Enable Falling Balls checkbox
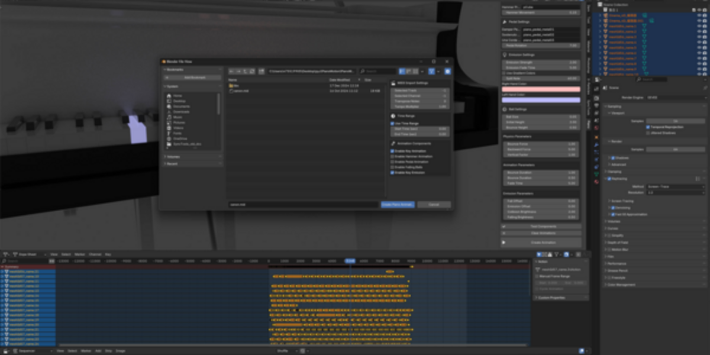 [x=392, y=167]
